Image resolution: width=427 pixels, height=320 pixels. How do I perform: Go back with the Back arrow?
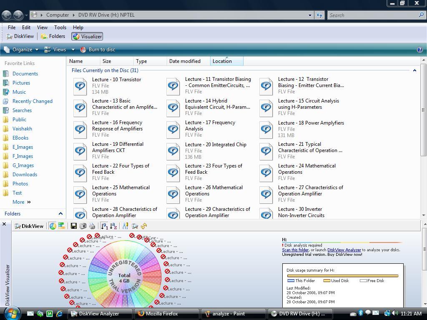tap(7, 15)
